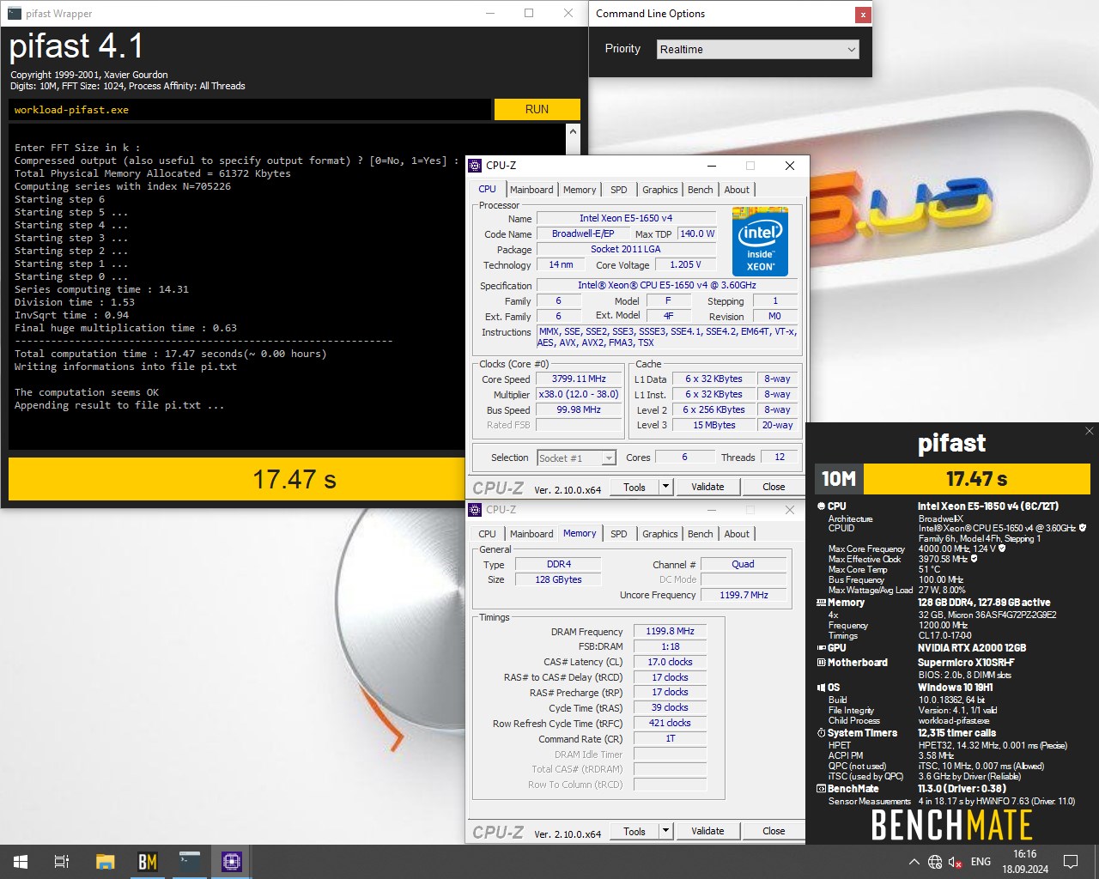
Task: Open Bench tab in upper CPU-Z window
Action: (701, 190)
